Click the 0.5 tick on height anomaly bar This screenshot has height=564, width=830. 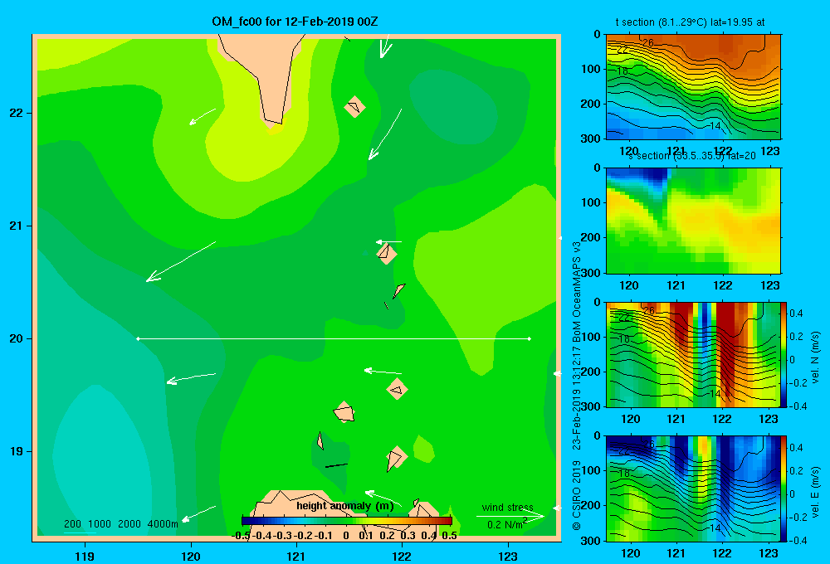(x=449, y=536)
